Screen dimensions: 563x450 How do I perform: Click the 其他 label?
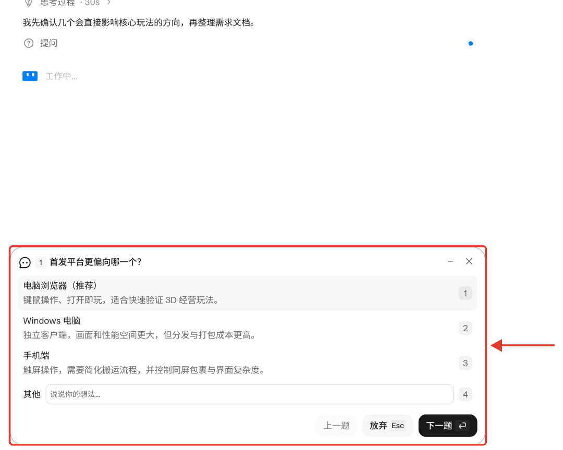[32, 394]
